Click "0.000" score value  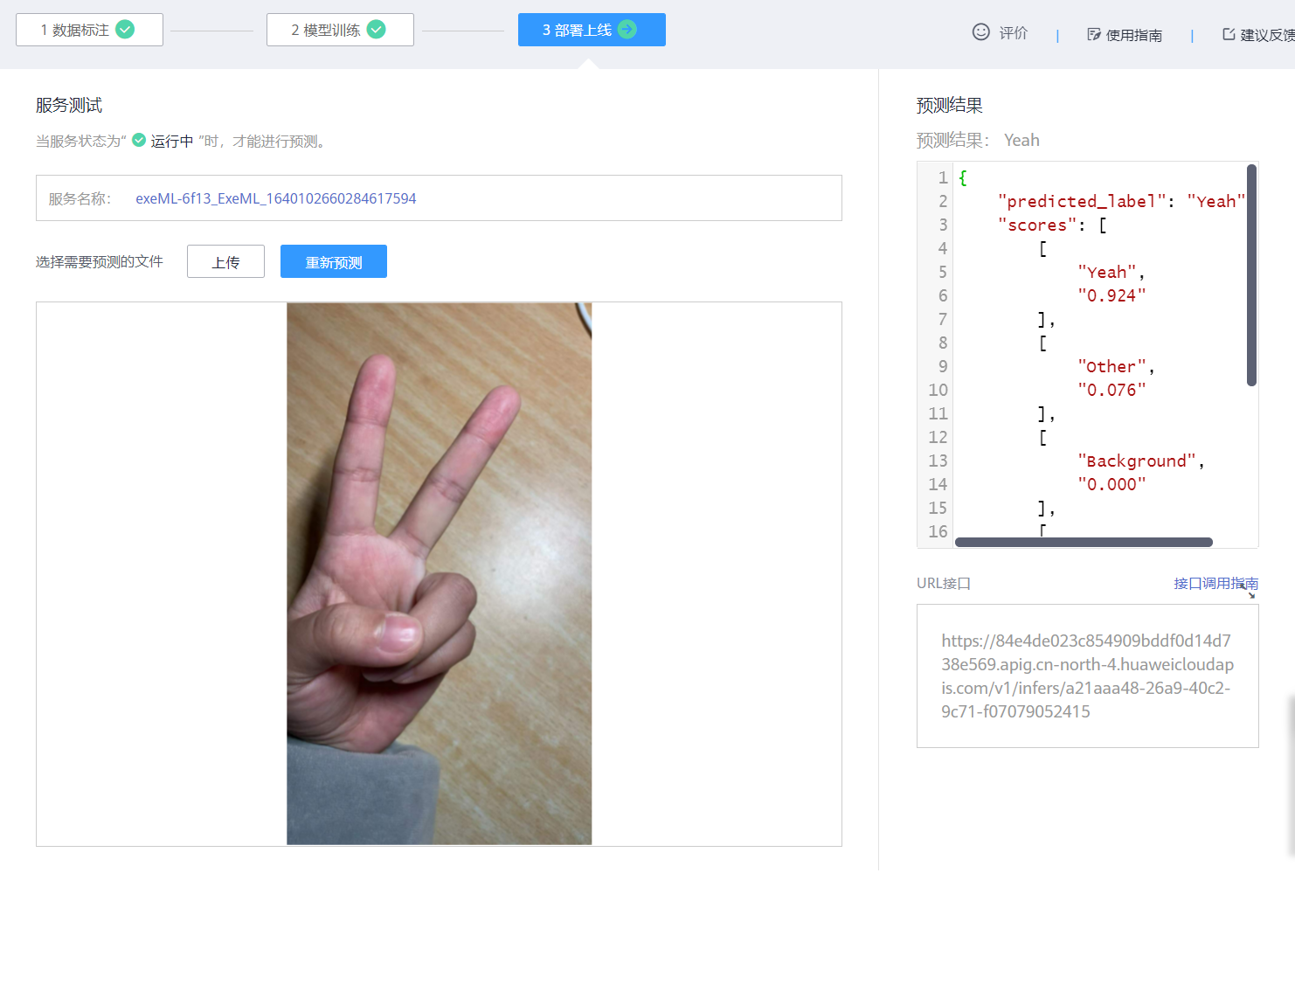pos(1111,484)
